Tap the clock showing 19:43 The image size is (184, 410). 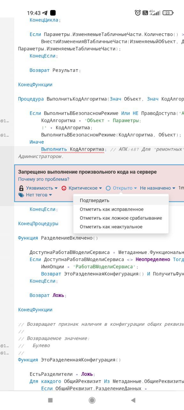(34, 13)
